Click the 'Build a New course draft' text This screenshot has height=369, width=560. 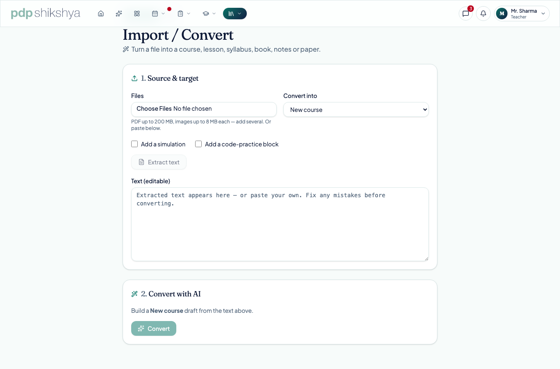[192, 311]
